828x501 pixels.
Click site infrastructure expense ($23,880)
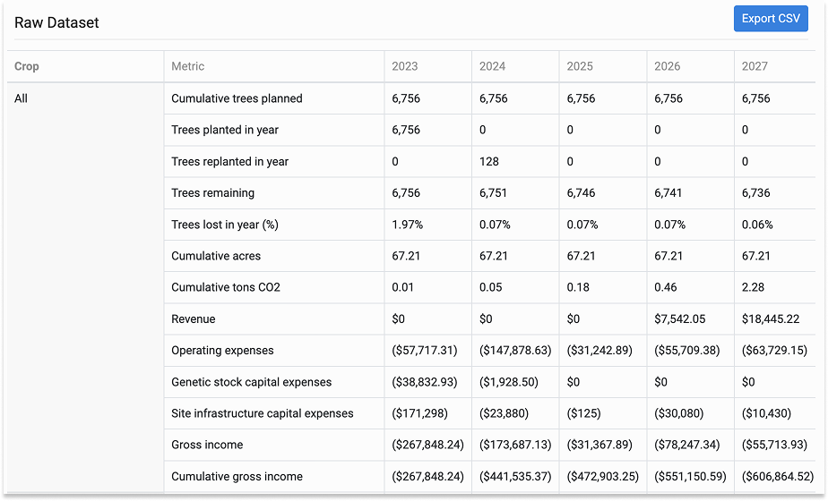pos(504,413)
